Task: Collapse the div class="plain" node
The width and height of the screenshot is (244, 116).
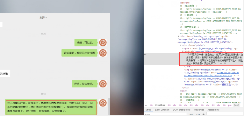Action: coord(181,45)
